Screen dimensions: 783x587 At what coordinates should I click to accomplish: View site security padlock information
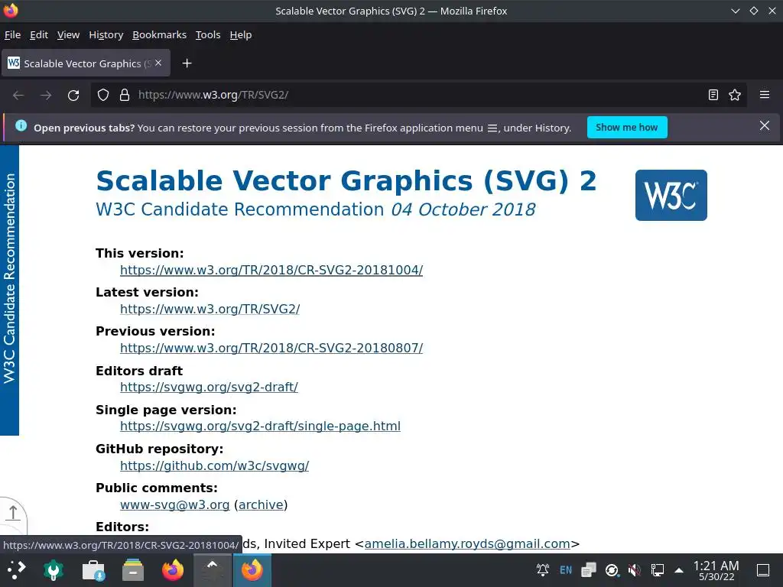[x=125, y=95]
